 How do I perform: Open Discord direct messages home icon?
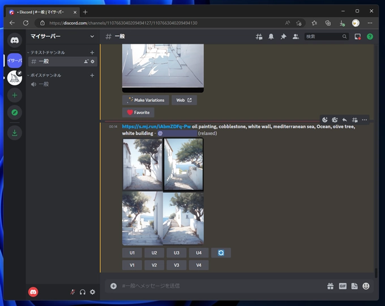[x=15, y=40]
